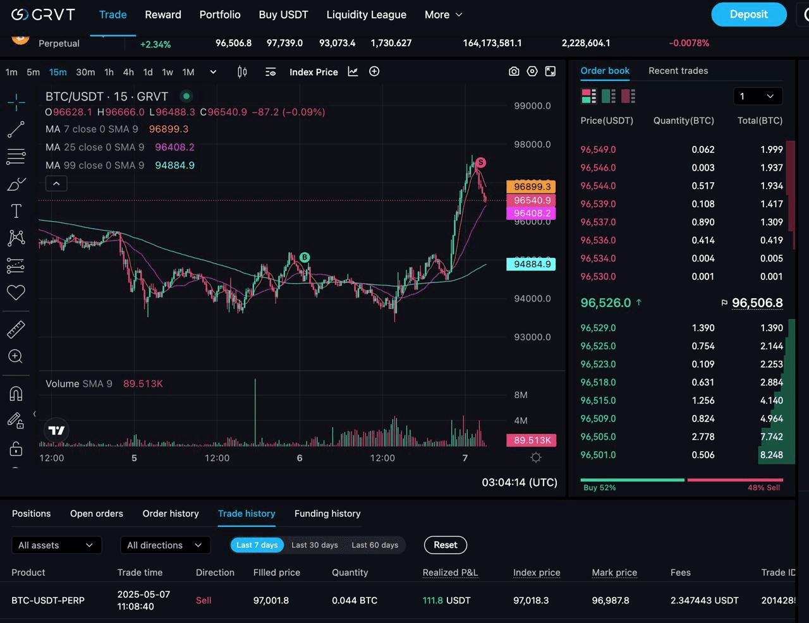Screen dimensions: 809x623
Task: Click the TradingView logo
Action: coord(56,430)
